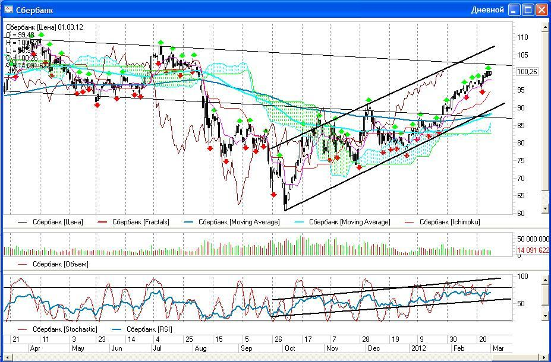551x362 pixels.
Task: Maximize the Сбербанк chart window
Action: pos(528,10)
